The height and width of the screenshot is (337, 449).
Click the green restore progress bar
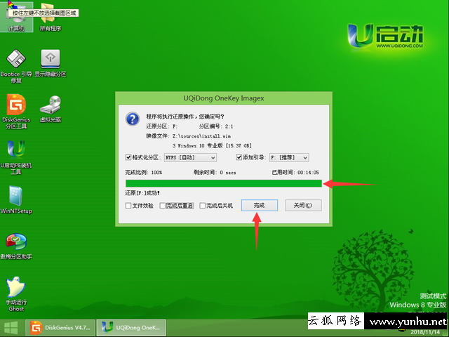(224, 183)
